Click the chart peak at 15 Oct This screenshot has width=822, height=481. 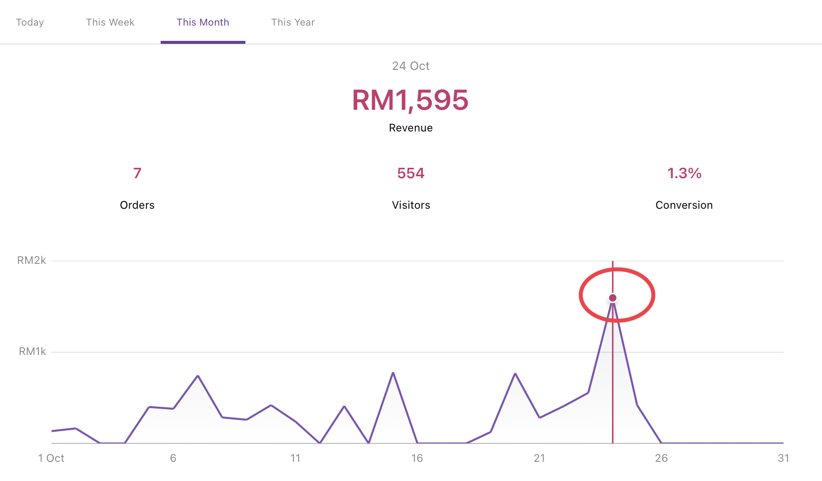click(x=393, y=373)
